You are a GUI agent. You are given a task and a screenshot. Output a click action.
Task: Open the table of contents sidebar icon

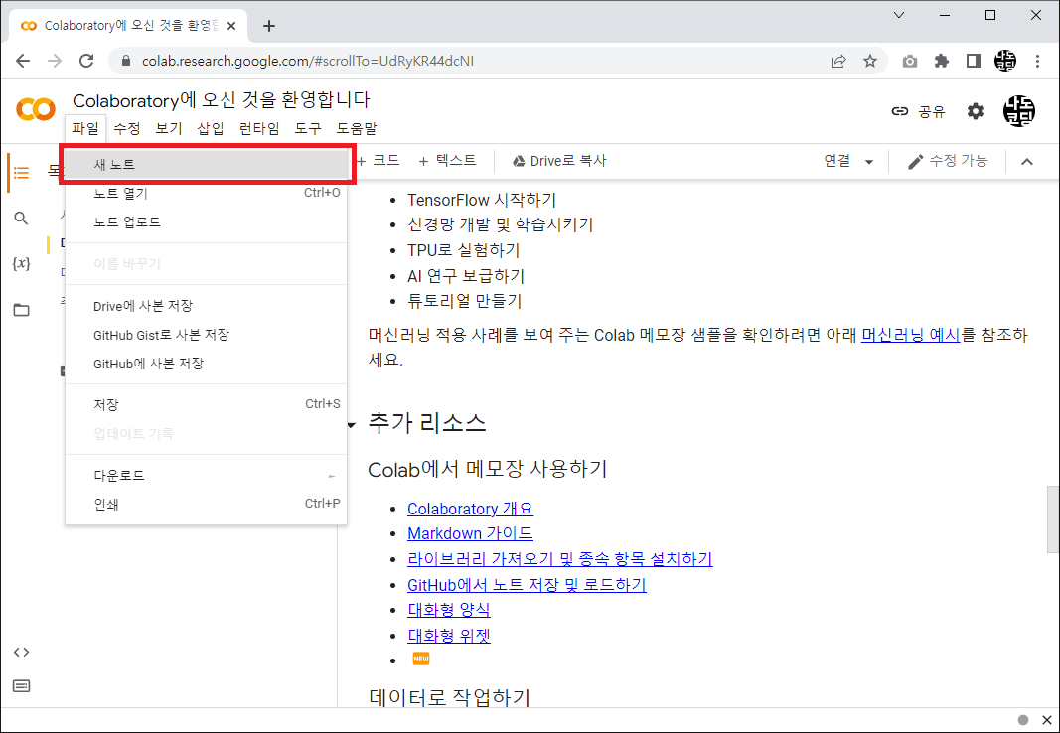point(21,173)
